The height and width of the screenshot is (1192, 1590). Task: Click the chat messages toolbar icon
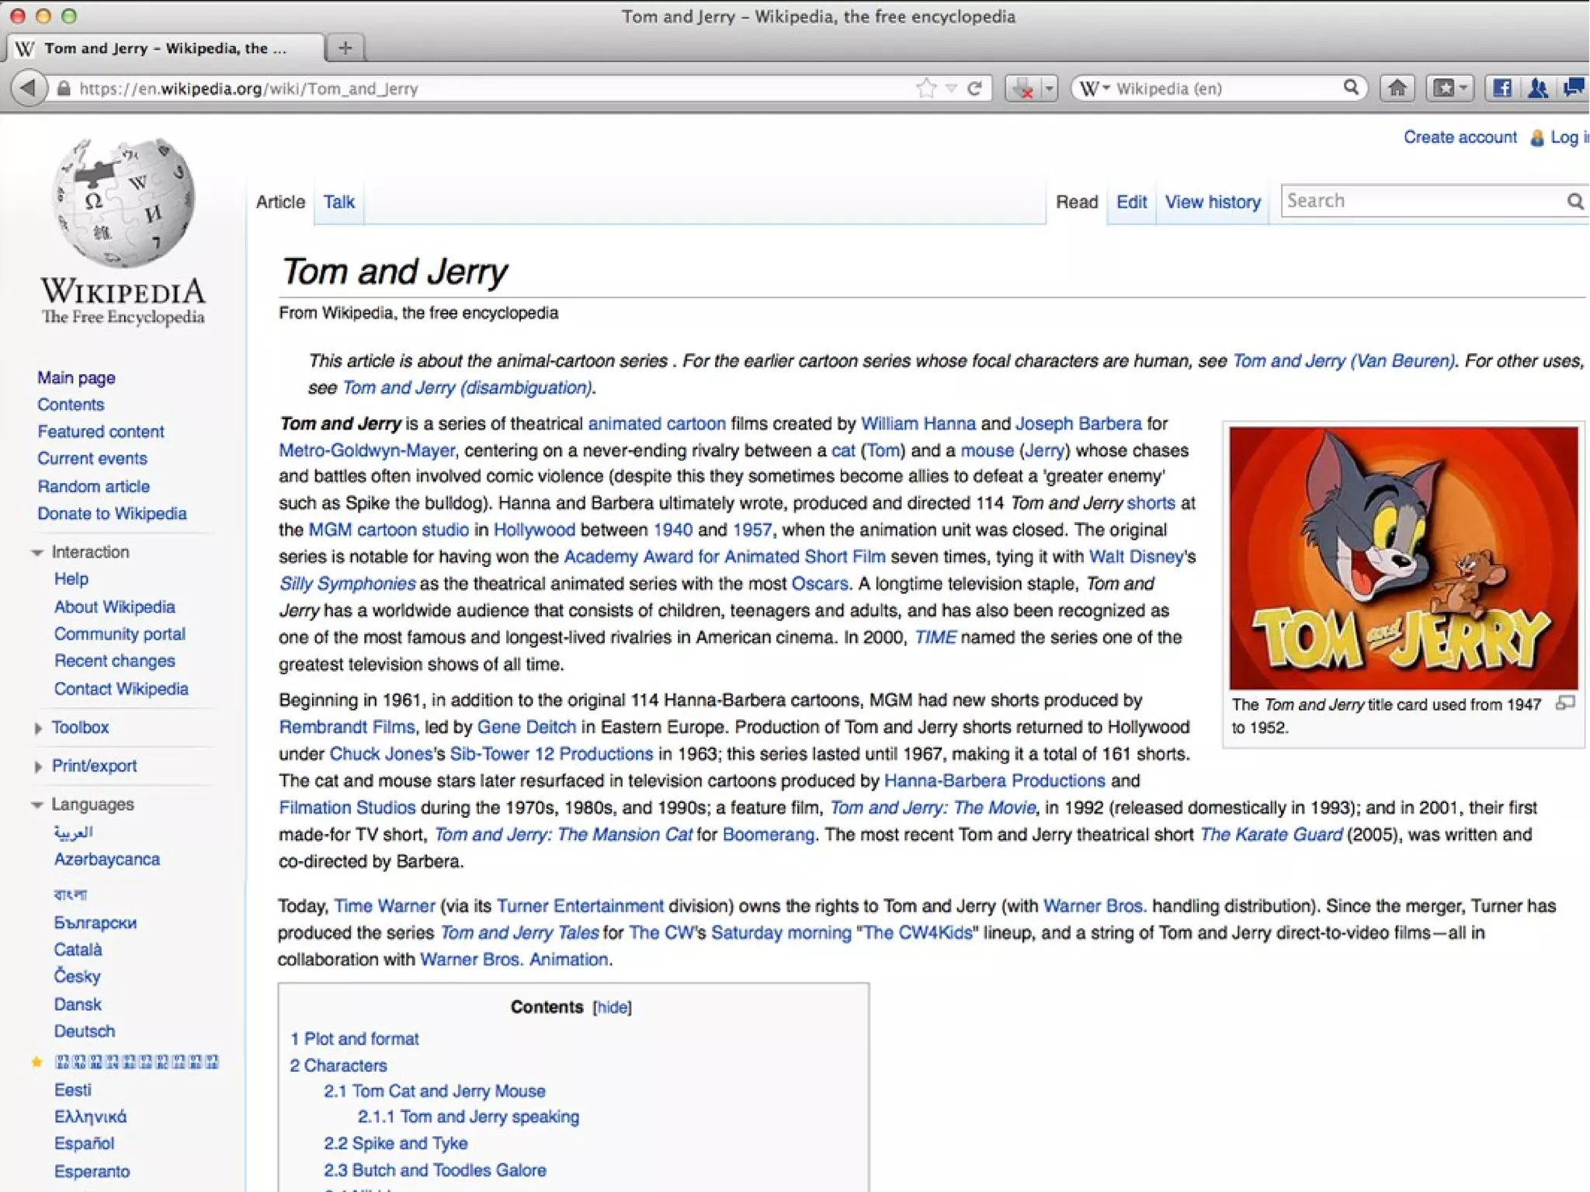(x=1574, y=89)
